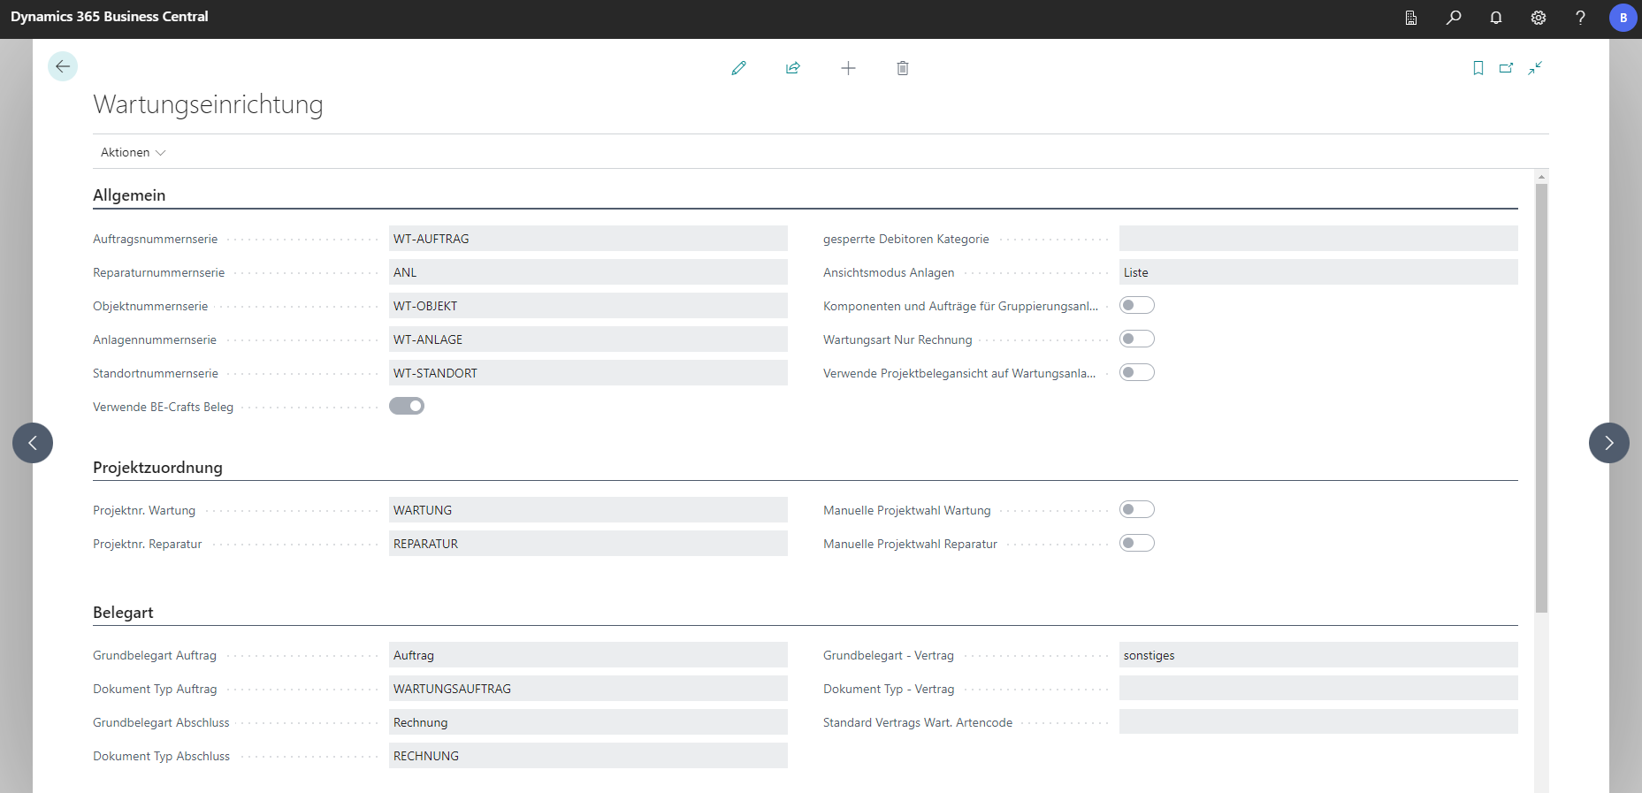Image resolution: width=1642 pixels, height=793 pixels.
Task: Collapse the Allgemein section header
Action: [x=129, y=195]
